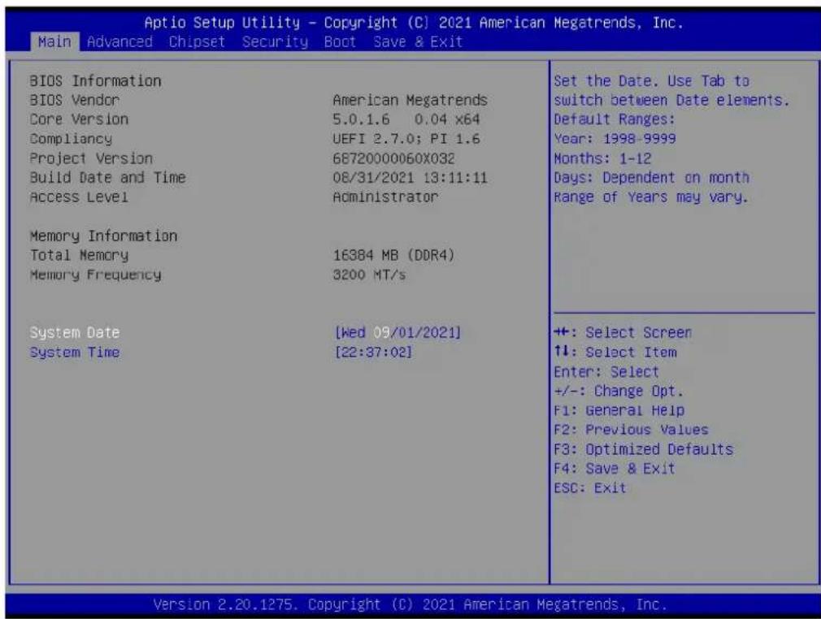This screenshot has width=821, height=619.
Task: Open the Boot tab
Action: pos(340,42)
